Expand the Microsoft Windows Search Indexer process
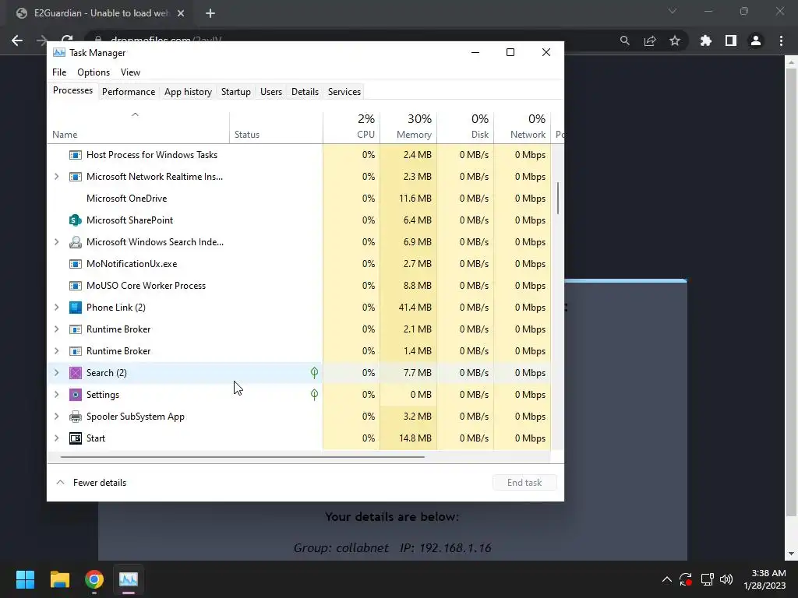This screenshot has height=598, width=798. pos(56,242)
